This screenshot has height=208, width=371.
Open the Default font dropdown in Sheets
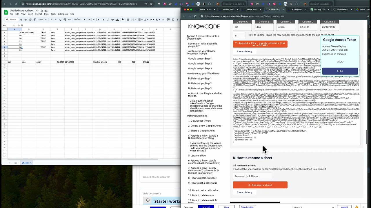coord(80,20)
